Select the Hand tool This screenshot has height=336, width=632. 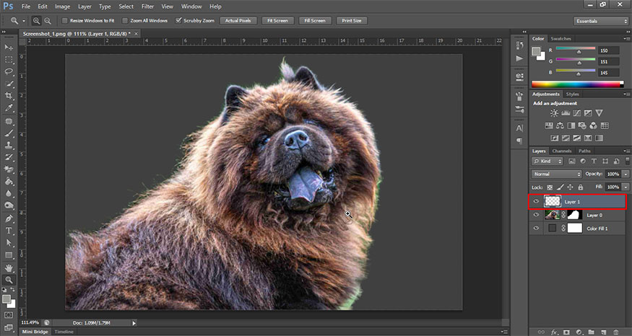9,268
